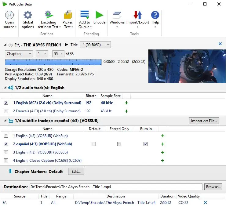The image size is (226, 210).
Task: Click the plus for the Closed Caption subtitle
Action: coord(163,161)
